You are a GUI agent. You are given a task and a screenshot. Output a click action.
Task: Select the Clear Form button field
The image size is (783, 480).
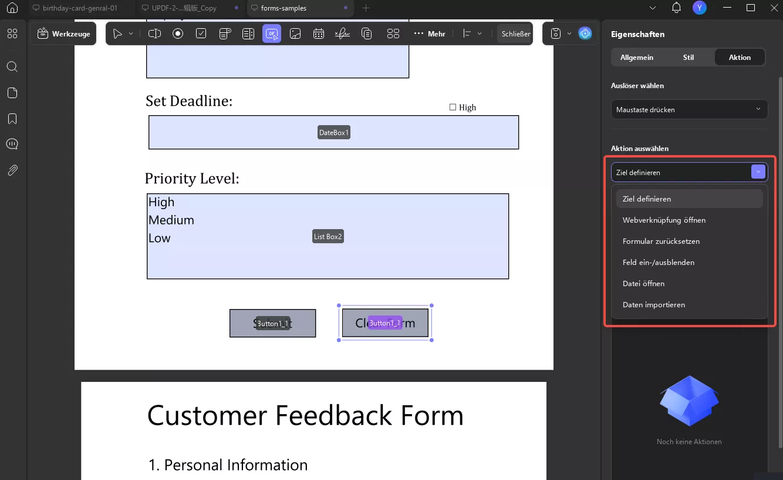click(x=385, y=323)
